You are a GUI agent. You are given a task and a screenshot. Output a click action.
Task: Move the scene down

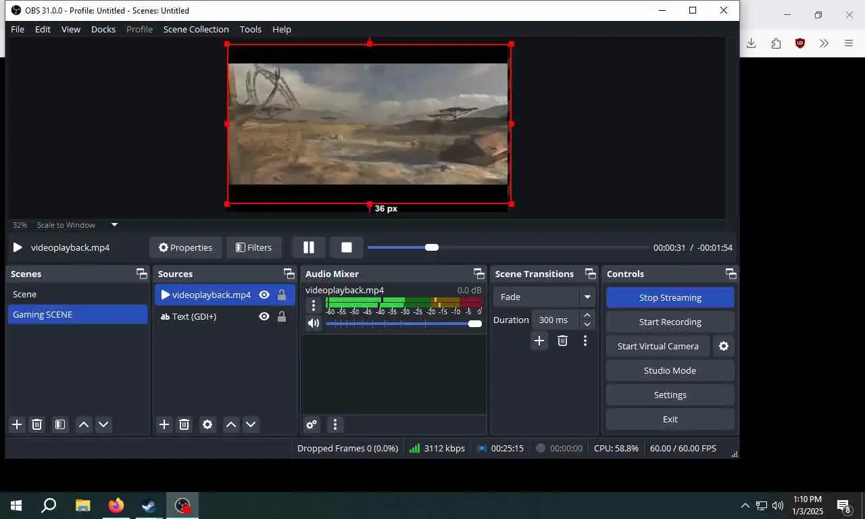pos(103,424)
